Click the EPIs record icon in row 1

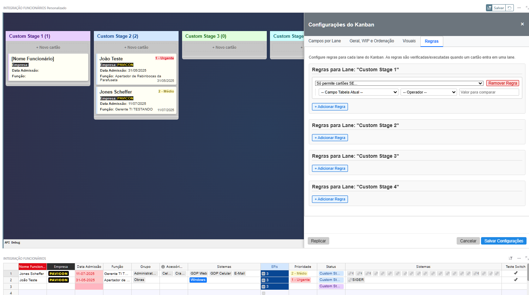(x=263, y=273)
